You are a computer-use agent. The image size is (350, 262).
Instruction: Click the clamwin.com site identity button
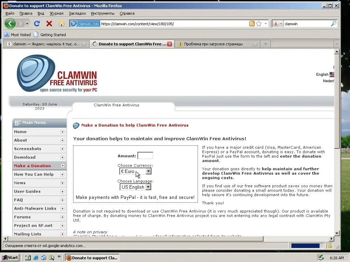pyautogui.click(x=85, y=24)
